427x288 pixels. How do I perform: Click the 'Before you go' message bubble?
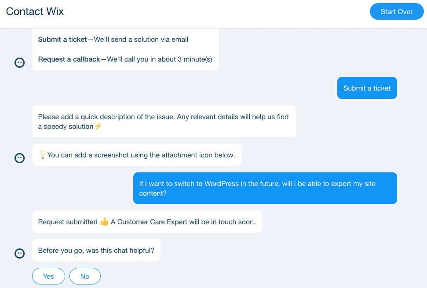96,250
